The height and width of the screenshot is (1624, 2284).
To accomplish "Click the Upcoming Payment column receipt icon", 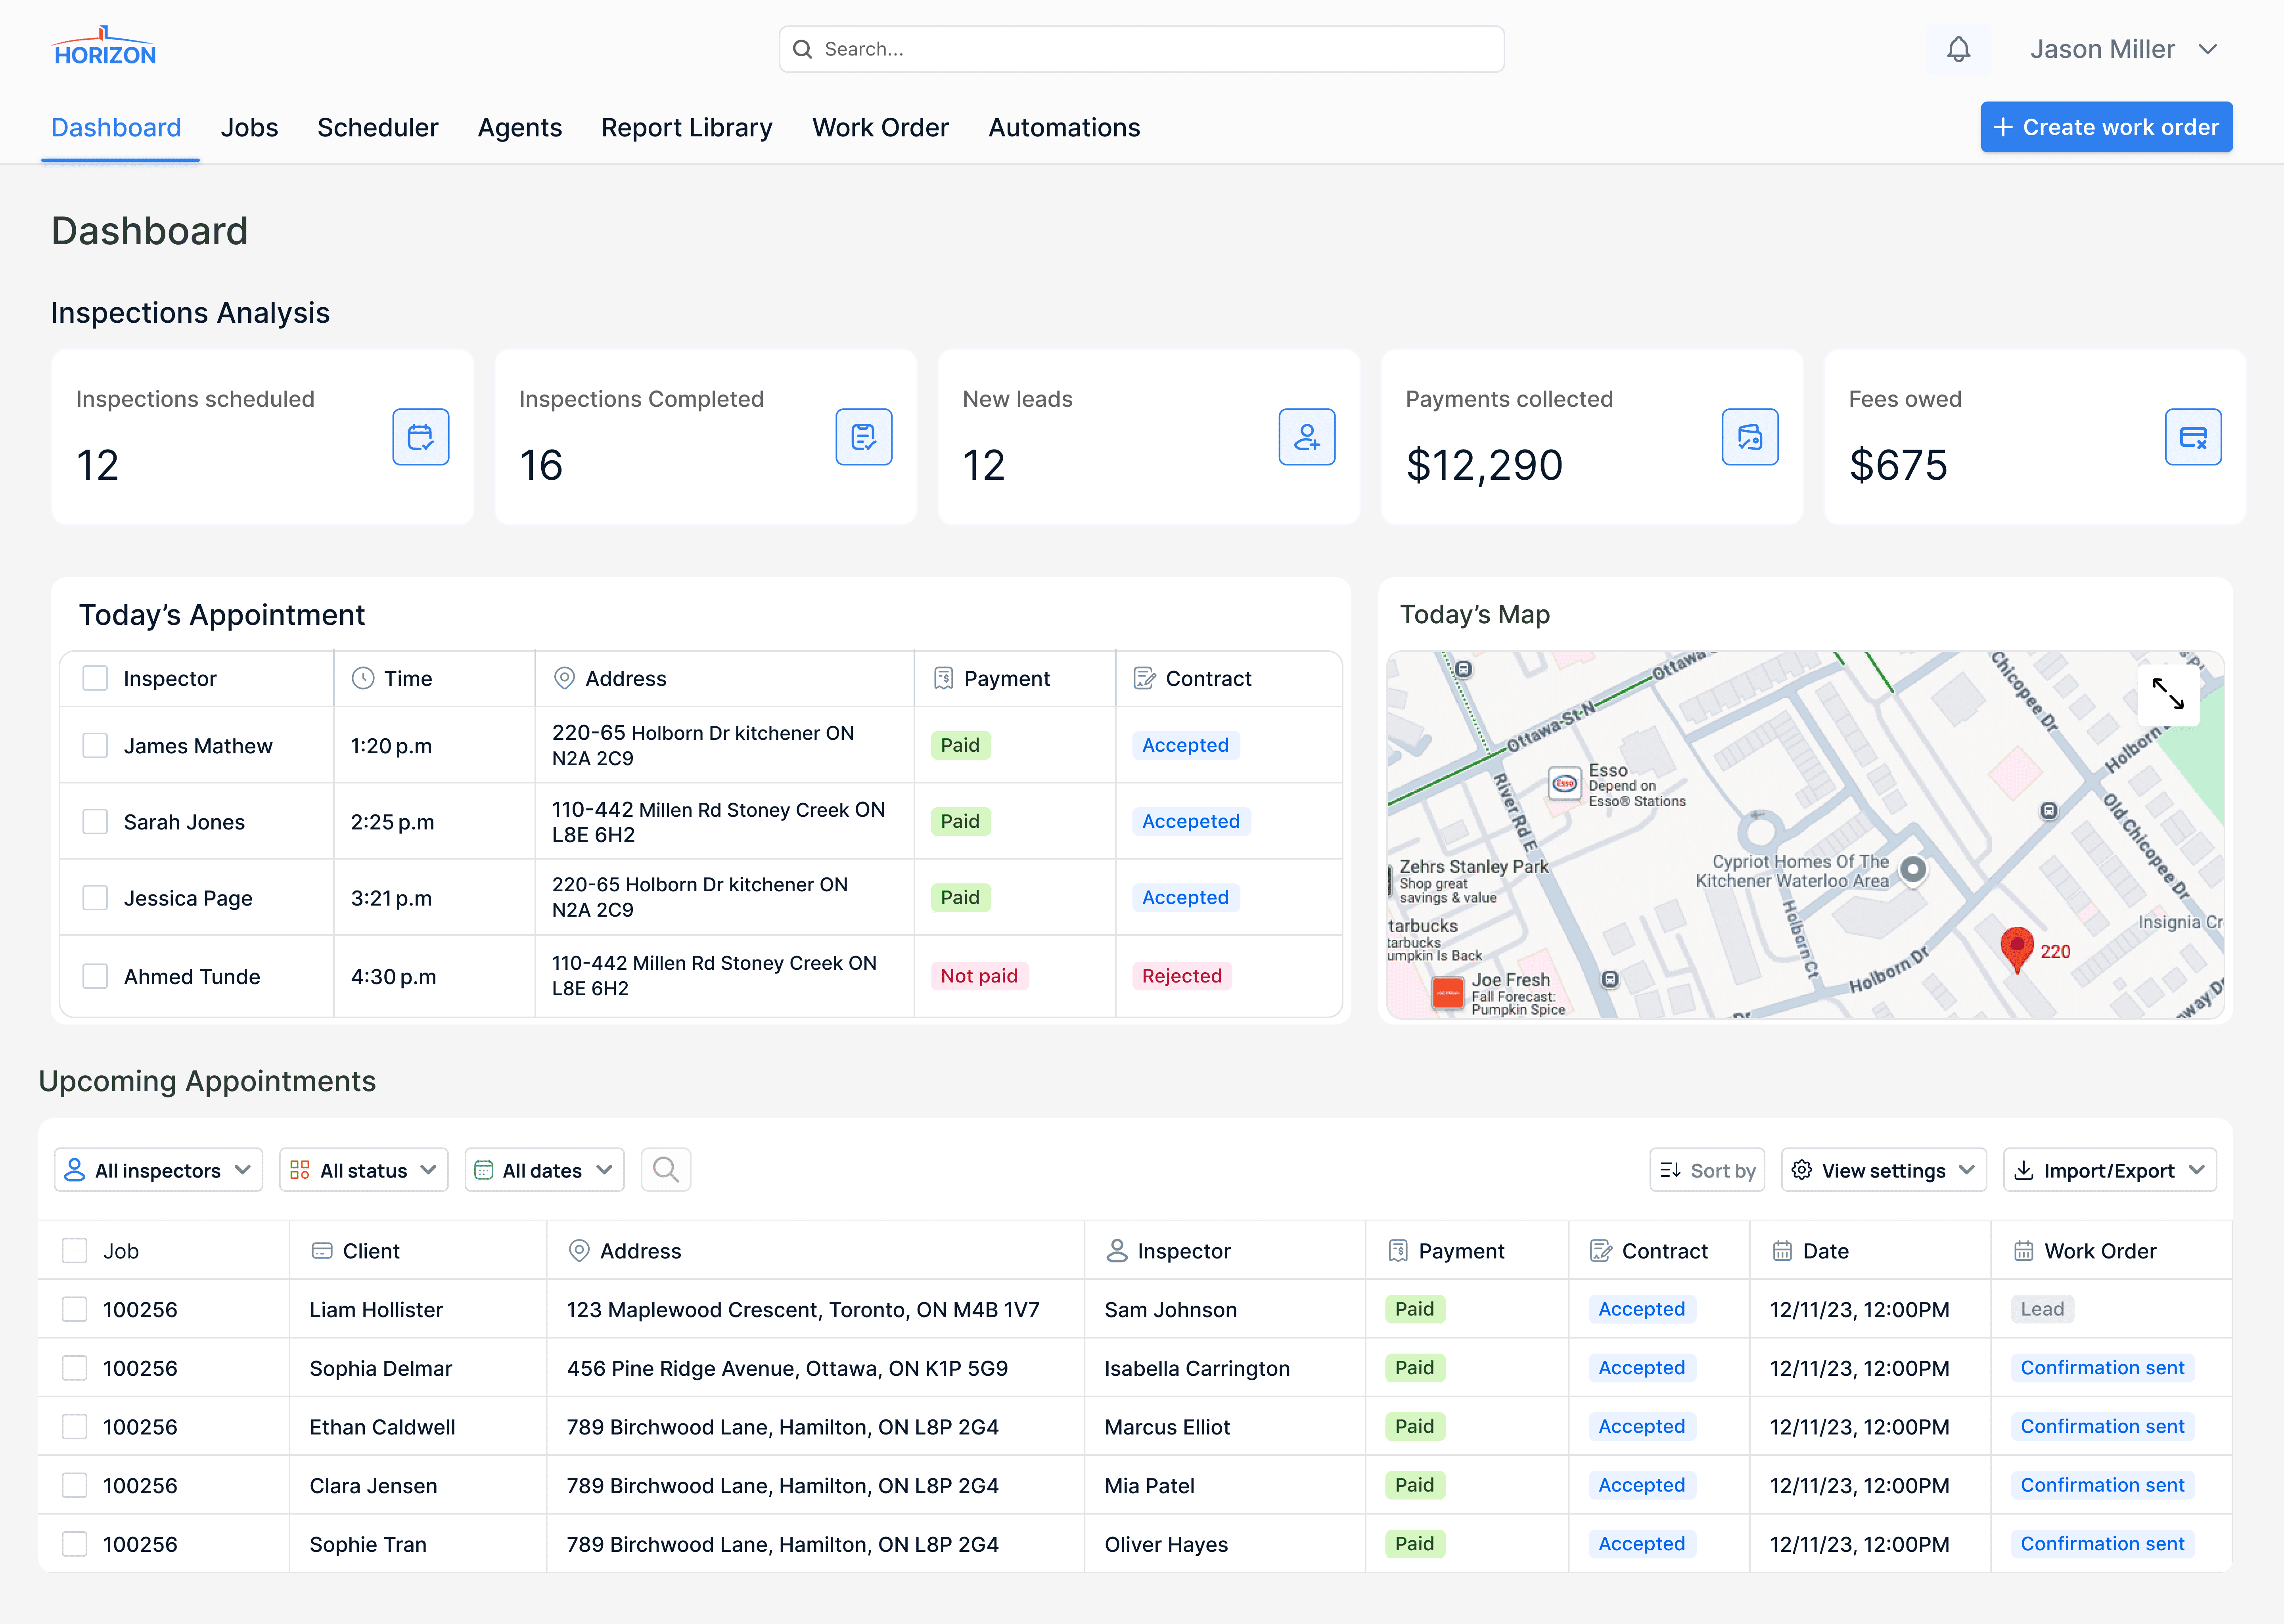I will click(x=1398, y=1250).
